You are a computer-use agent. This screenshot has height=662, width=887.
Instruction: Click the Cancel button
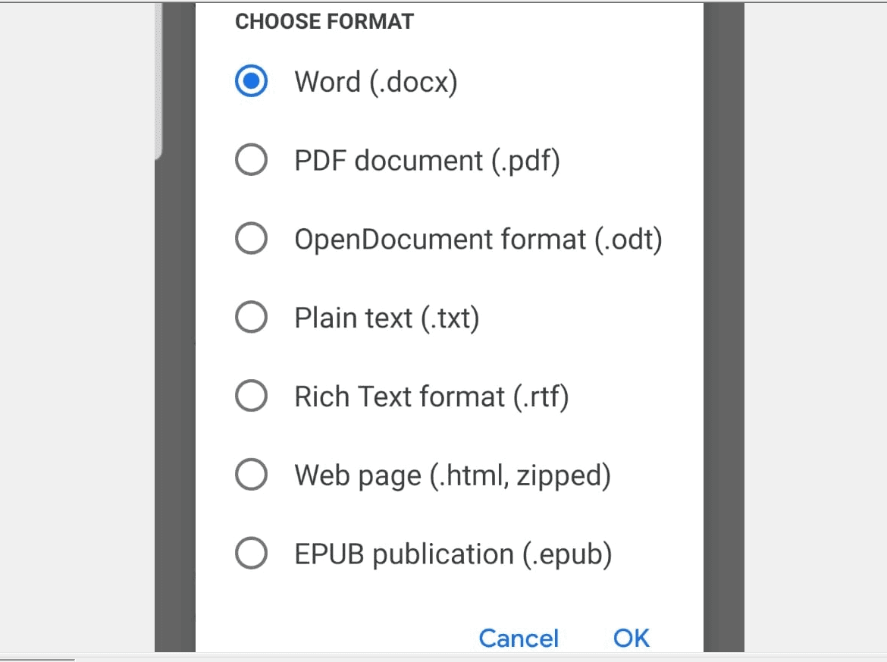518,638
